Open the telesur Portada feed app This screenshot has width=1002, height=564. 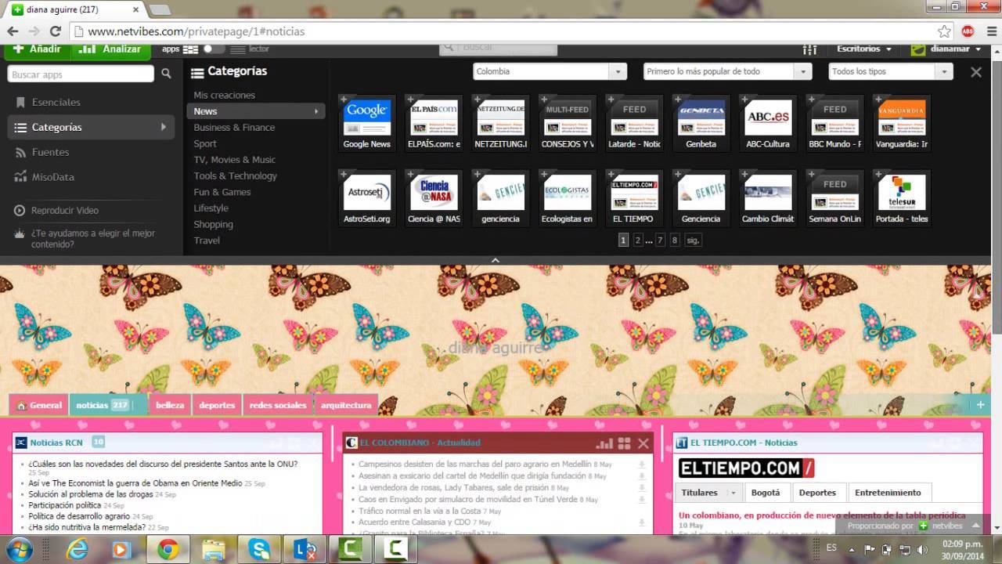901,192
